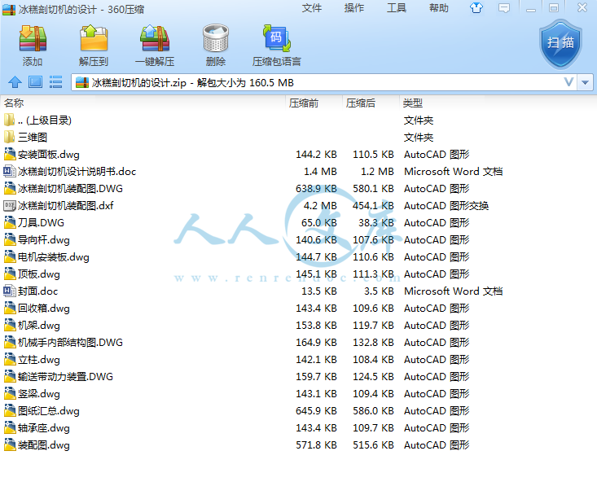Screen dimensions: 597x486
Task: Click the 360压缩 app icon in title bar
Action: (9, 9)
